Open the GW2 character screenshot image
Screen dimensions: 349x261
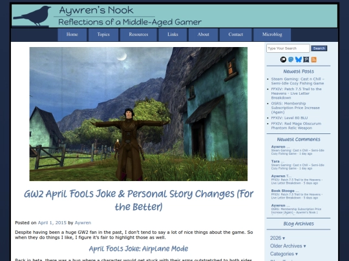[x=138, y=114]
